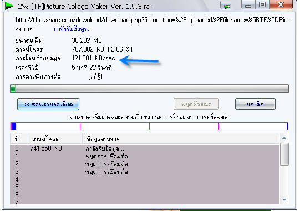Click scroll down arrow in connection list
Image resolution: width=300 pixels, height=211 pixels.
(284, 200)
